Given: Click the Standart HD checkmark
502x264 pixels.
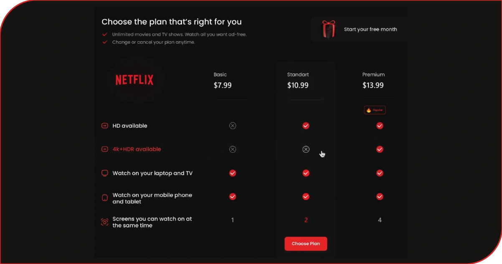Looking at the screenshot, I should (x=306, y=125).
